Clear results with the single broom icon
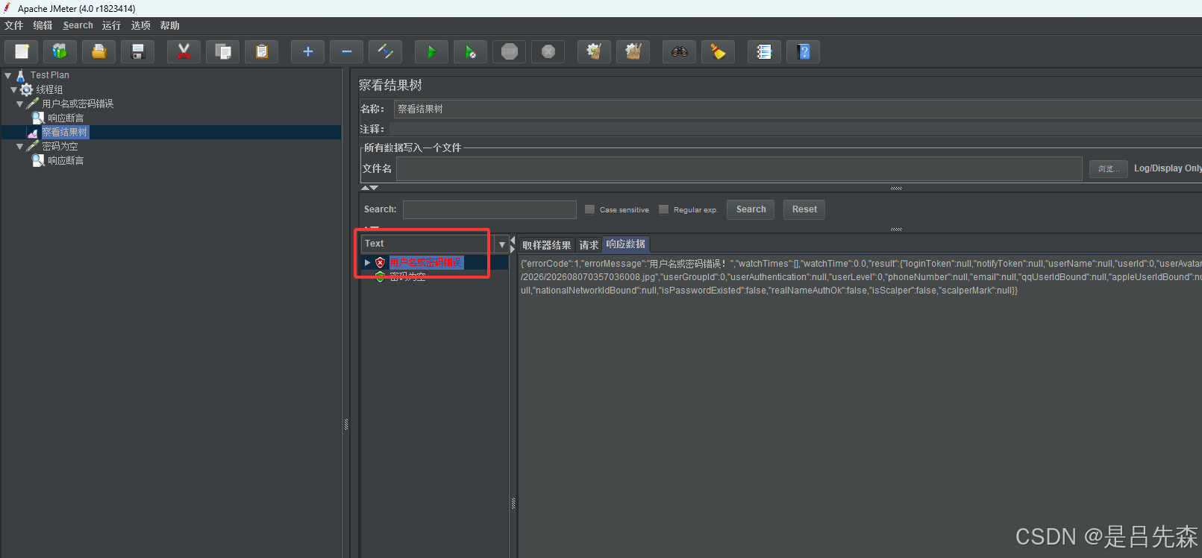The width and height of the screenshot is (1202, 558). pyautogui.click(x=594, y=51)
